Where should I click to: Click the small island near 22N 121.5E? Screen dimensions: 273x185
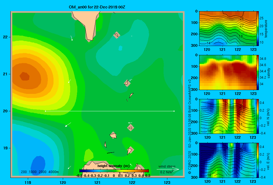[117, 35]
